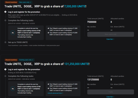Click the greyed New users only button

click(111, 34)
